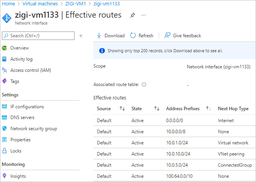Open the Overview menu item
This screenshot has height=182, width=256.
tap(20, 48)
